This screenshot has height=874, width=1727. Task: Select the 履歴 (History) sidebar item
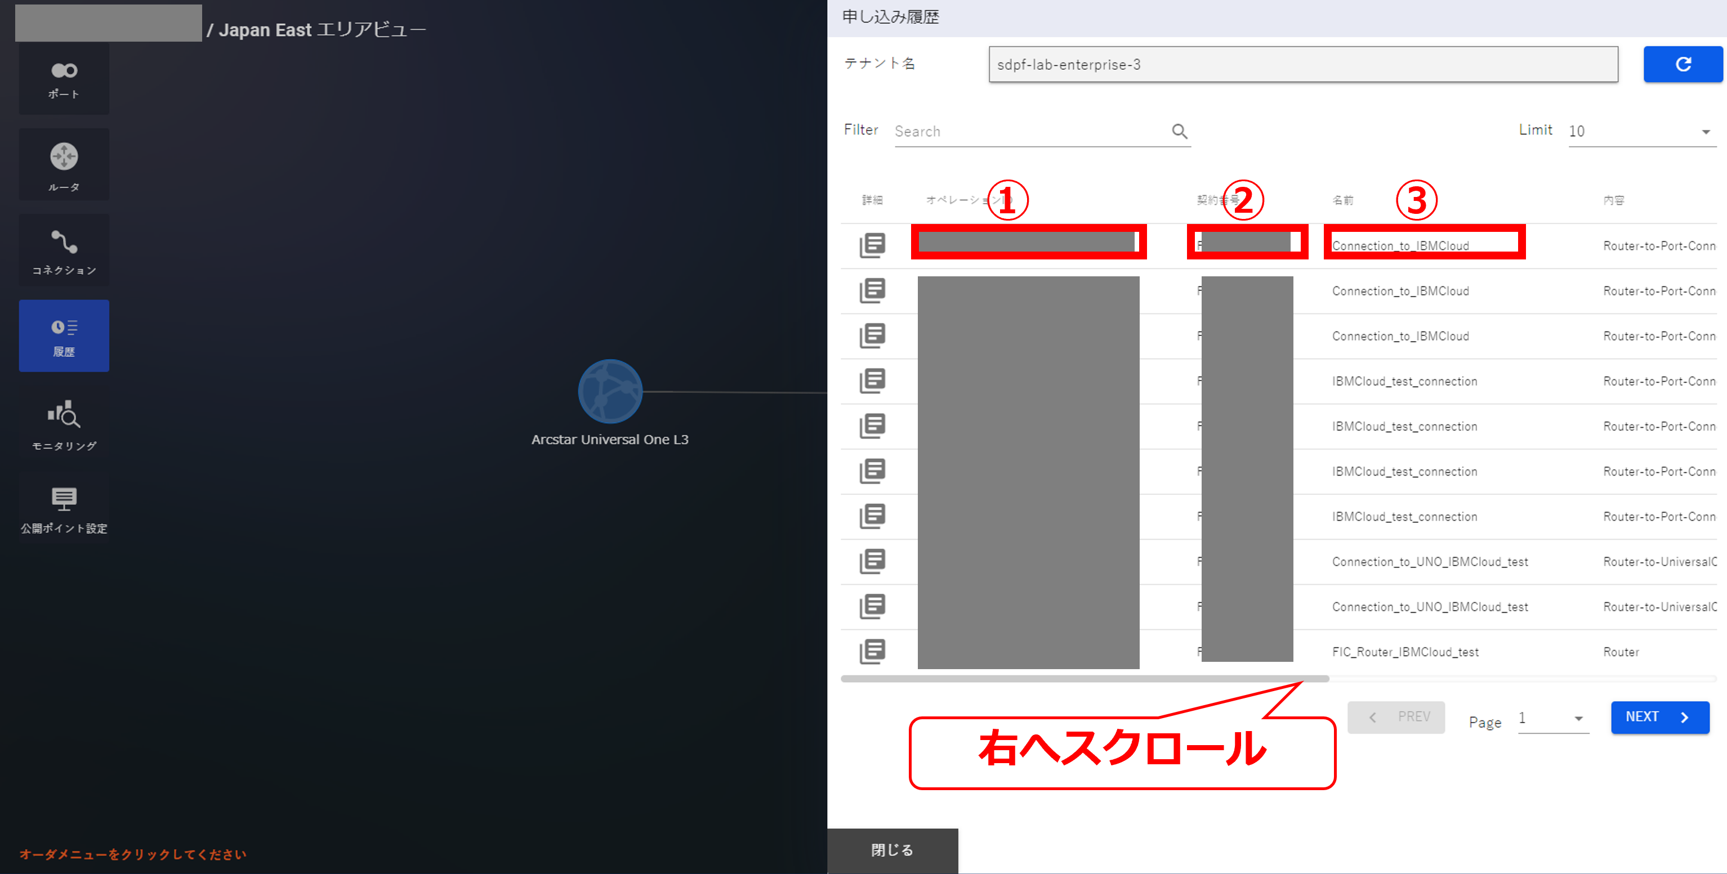(x=64, y=336)
